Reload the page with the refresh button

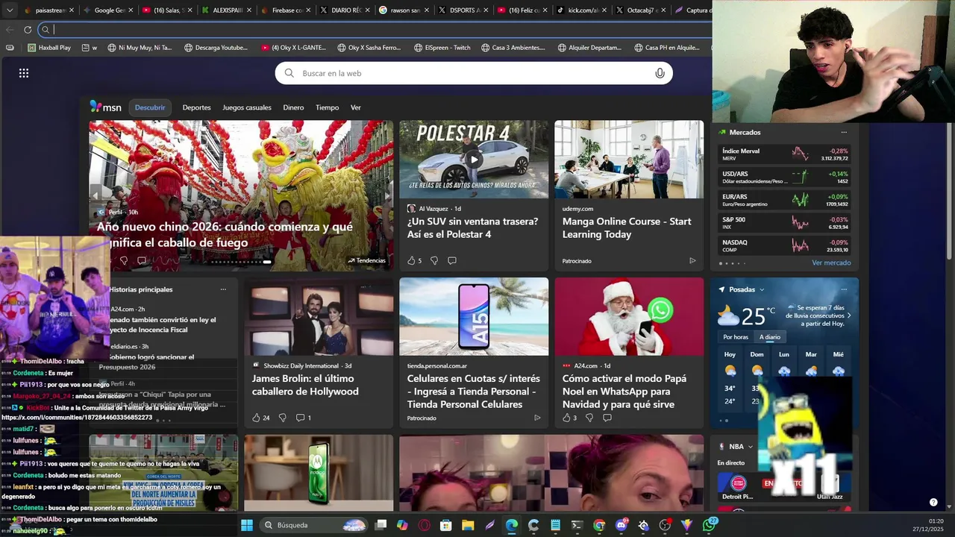point(28,30)
